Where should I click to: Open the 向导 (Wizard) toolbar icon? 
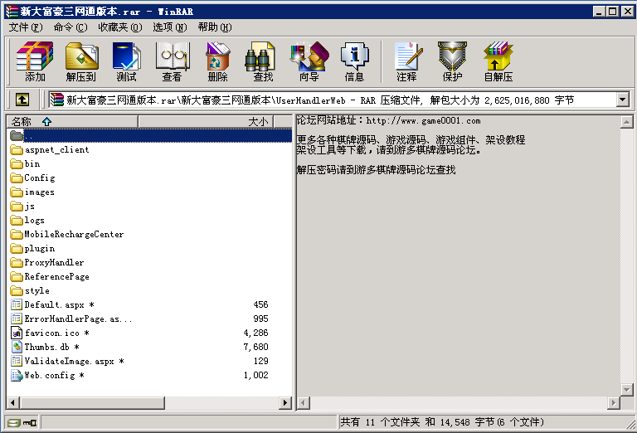click(x=309, y=61)
